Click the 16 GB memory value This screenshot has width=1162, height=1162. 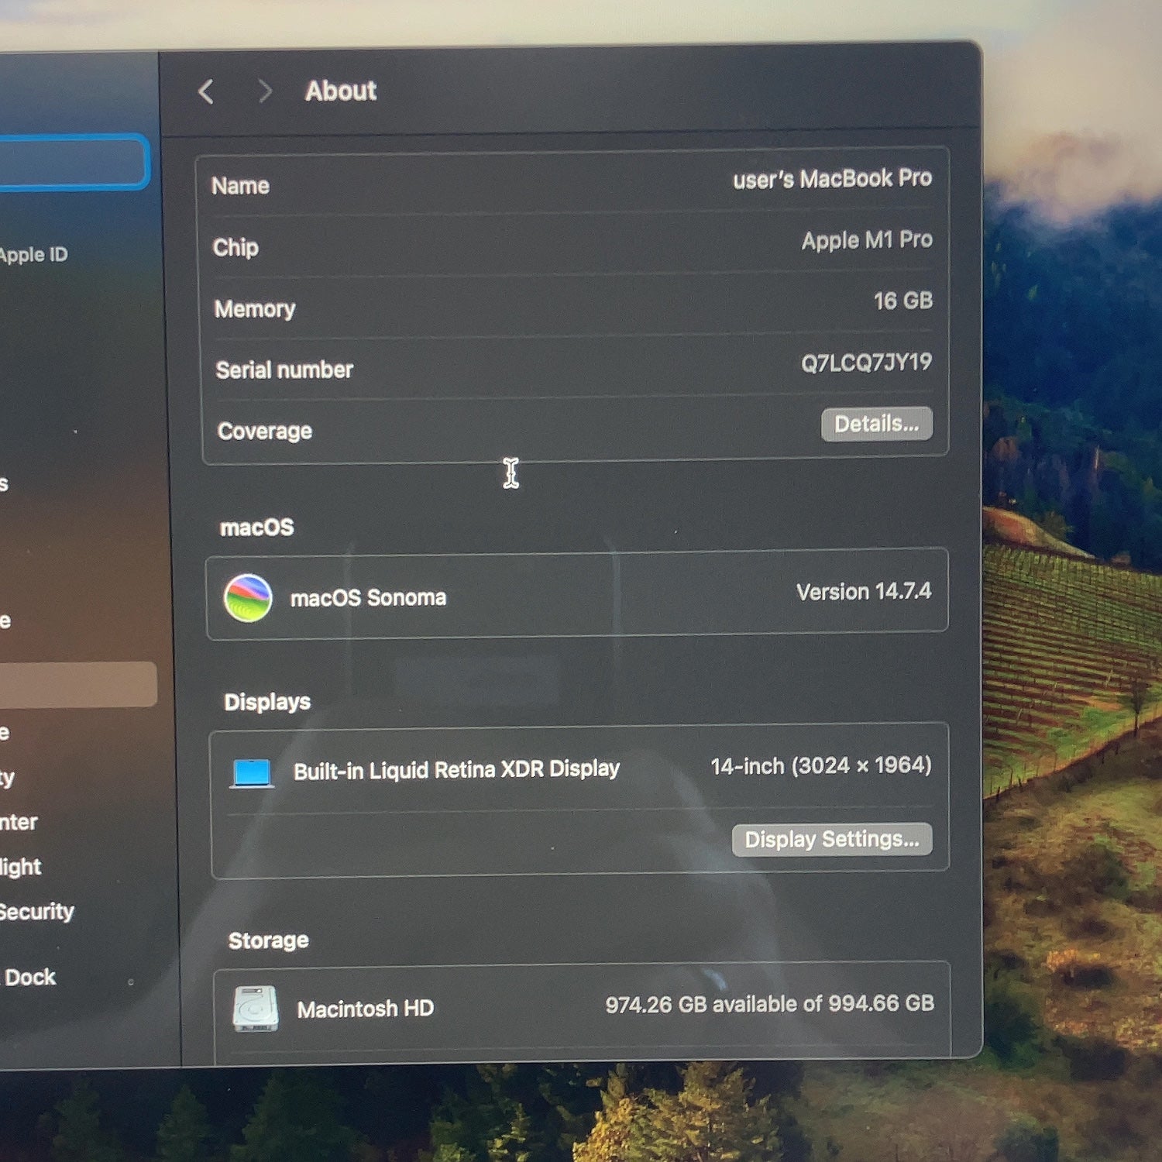[x=903, y=301]
